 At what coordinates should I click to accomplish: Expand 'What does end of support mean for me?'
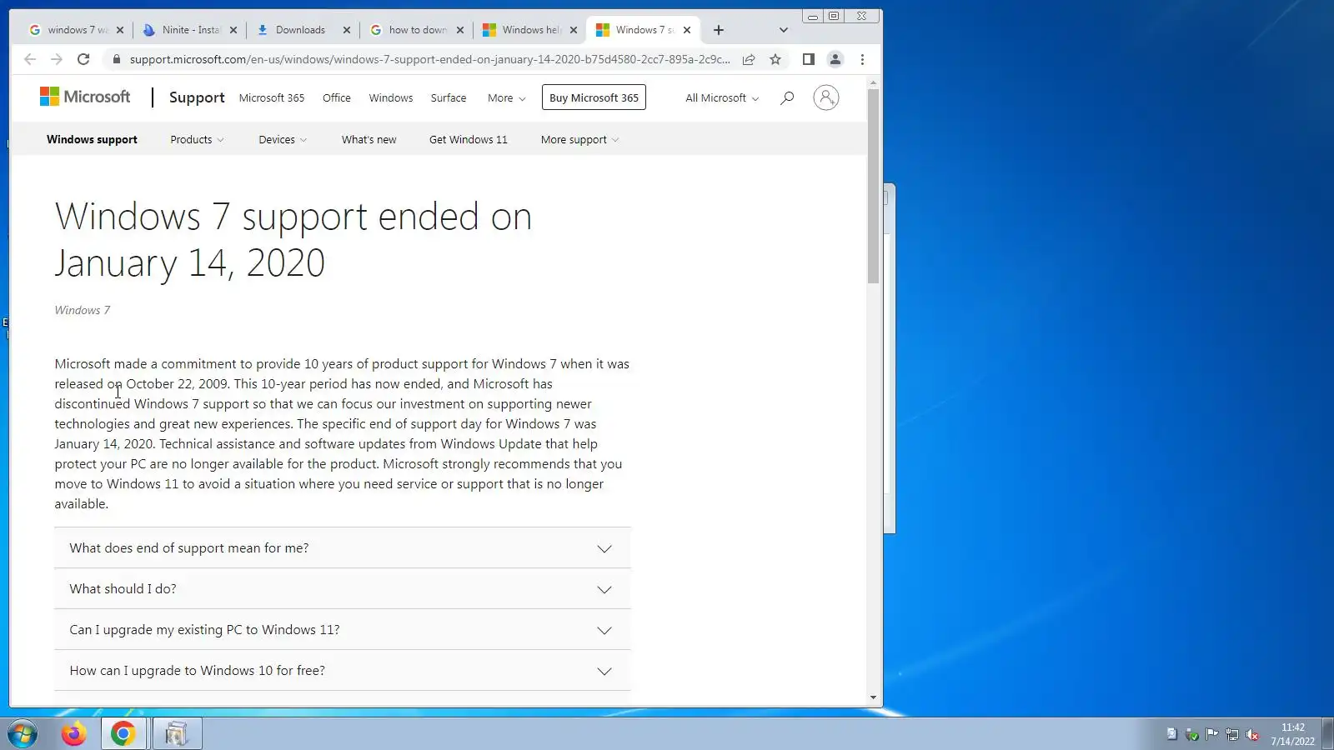pyautogui.click(x=343, y=547)
